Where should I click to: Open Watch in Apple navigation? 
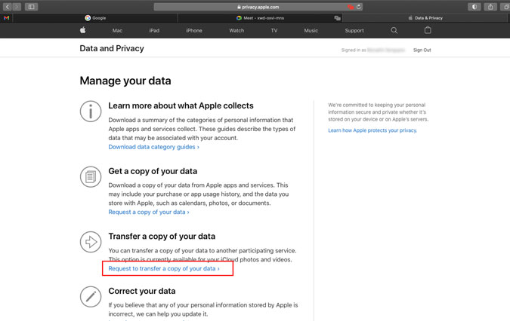[236, 30]
